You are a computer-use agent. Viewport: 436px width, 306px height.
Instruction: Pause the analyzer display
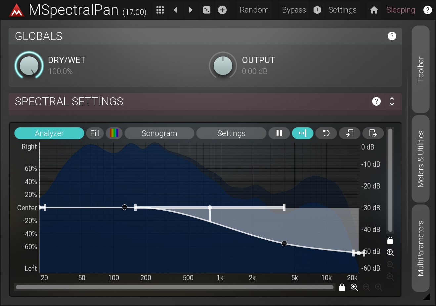279,133
